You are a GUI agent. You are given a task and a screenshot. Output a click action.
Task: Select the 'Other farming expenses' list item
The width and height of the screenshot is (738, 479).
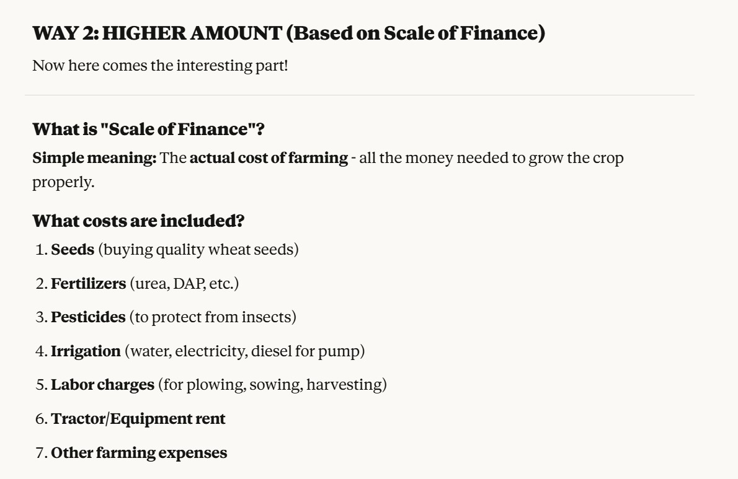click(139, 453)
